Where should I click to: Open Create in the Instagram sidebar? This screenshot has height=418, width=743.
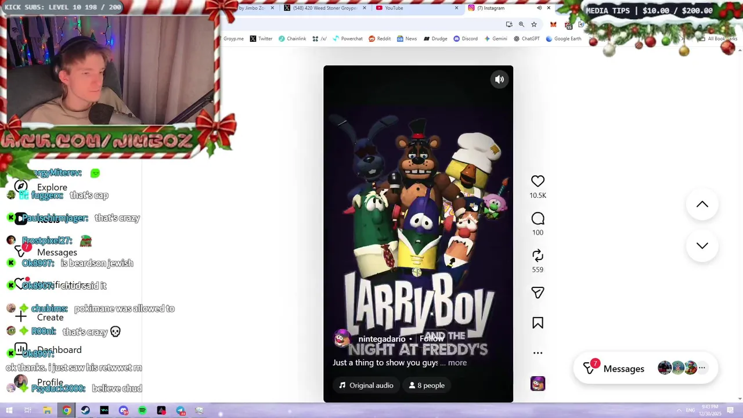[x=39, y=317]
